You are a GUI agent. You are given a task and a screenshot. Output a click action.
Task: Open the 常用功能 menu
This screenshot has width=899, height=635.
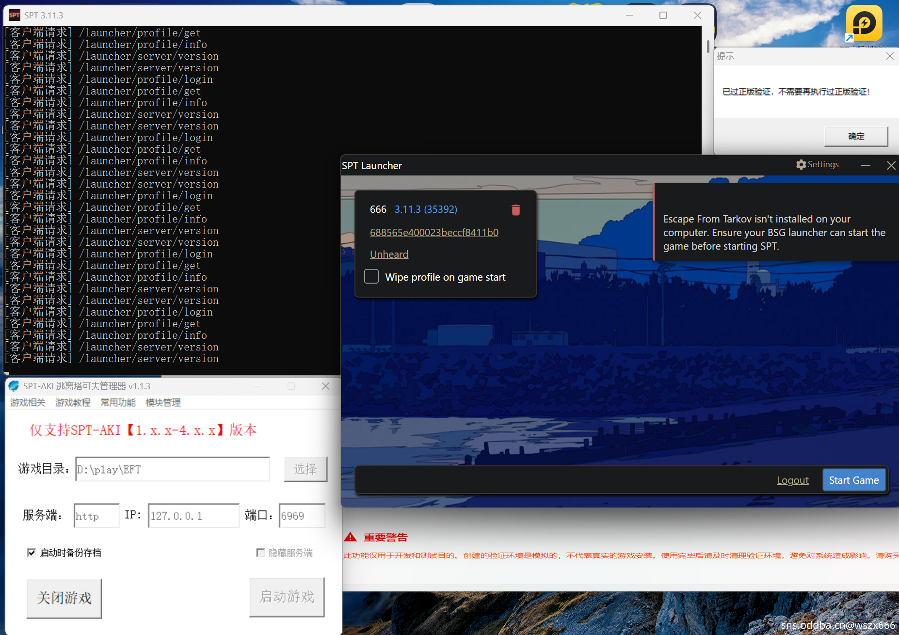click(x=118, y=402)
